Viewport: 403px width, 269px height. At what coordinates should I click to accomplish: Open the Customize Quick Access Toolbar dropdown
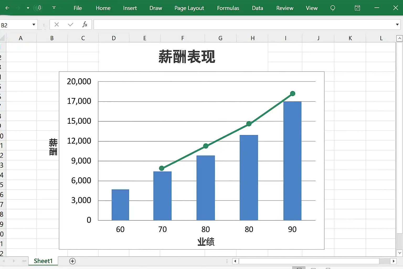[x=54, y=8]
